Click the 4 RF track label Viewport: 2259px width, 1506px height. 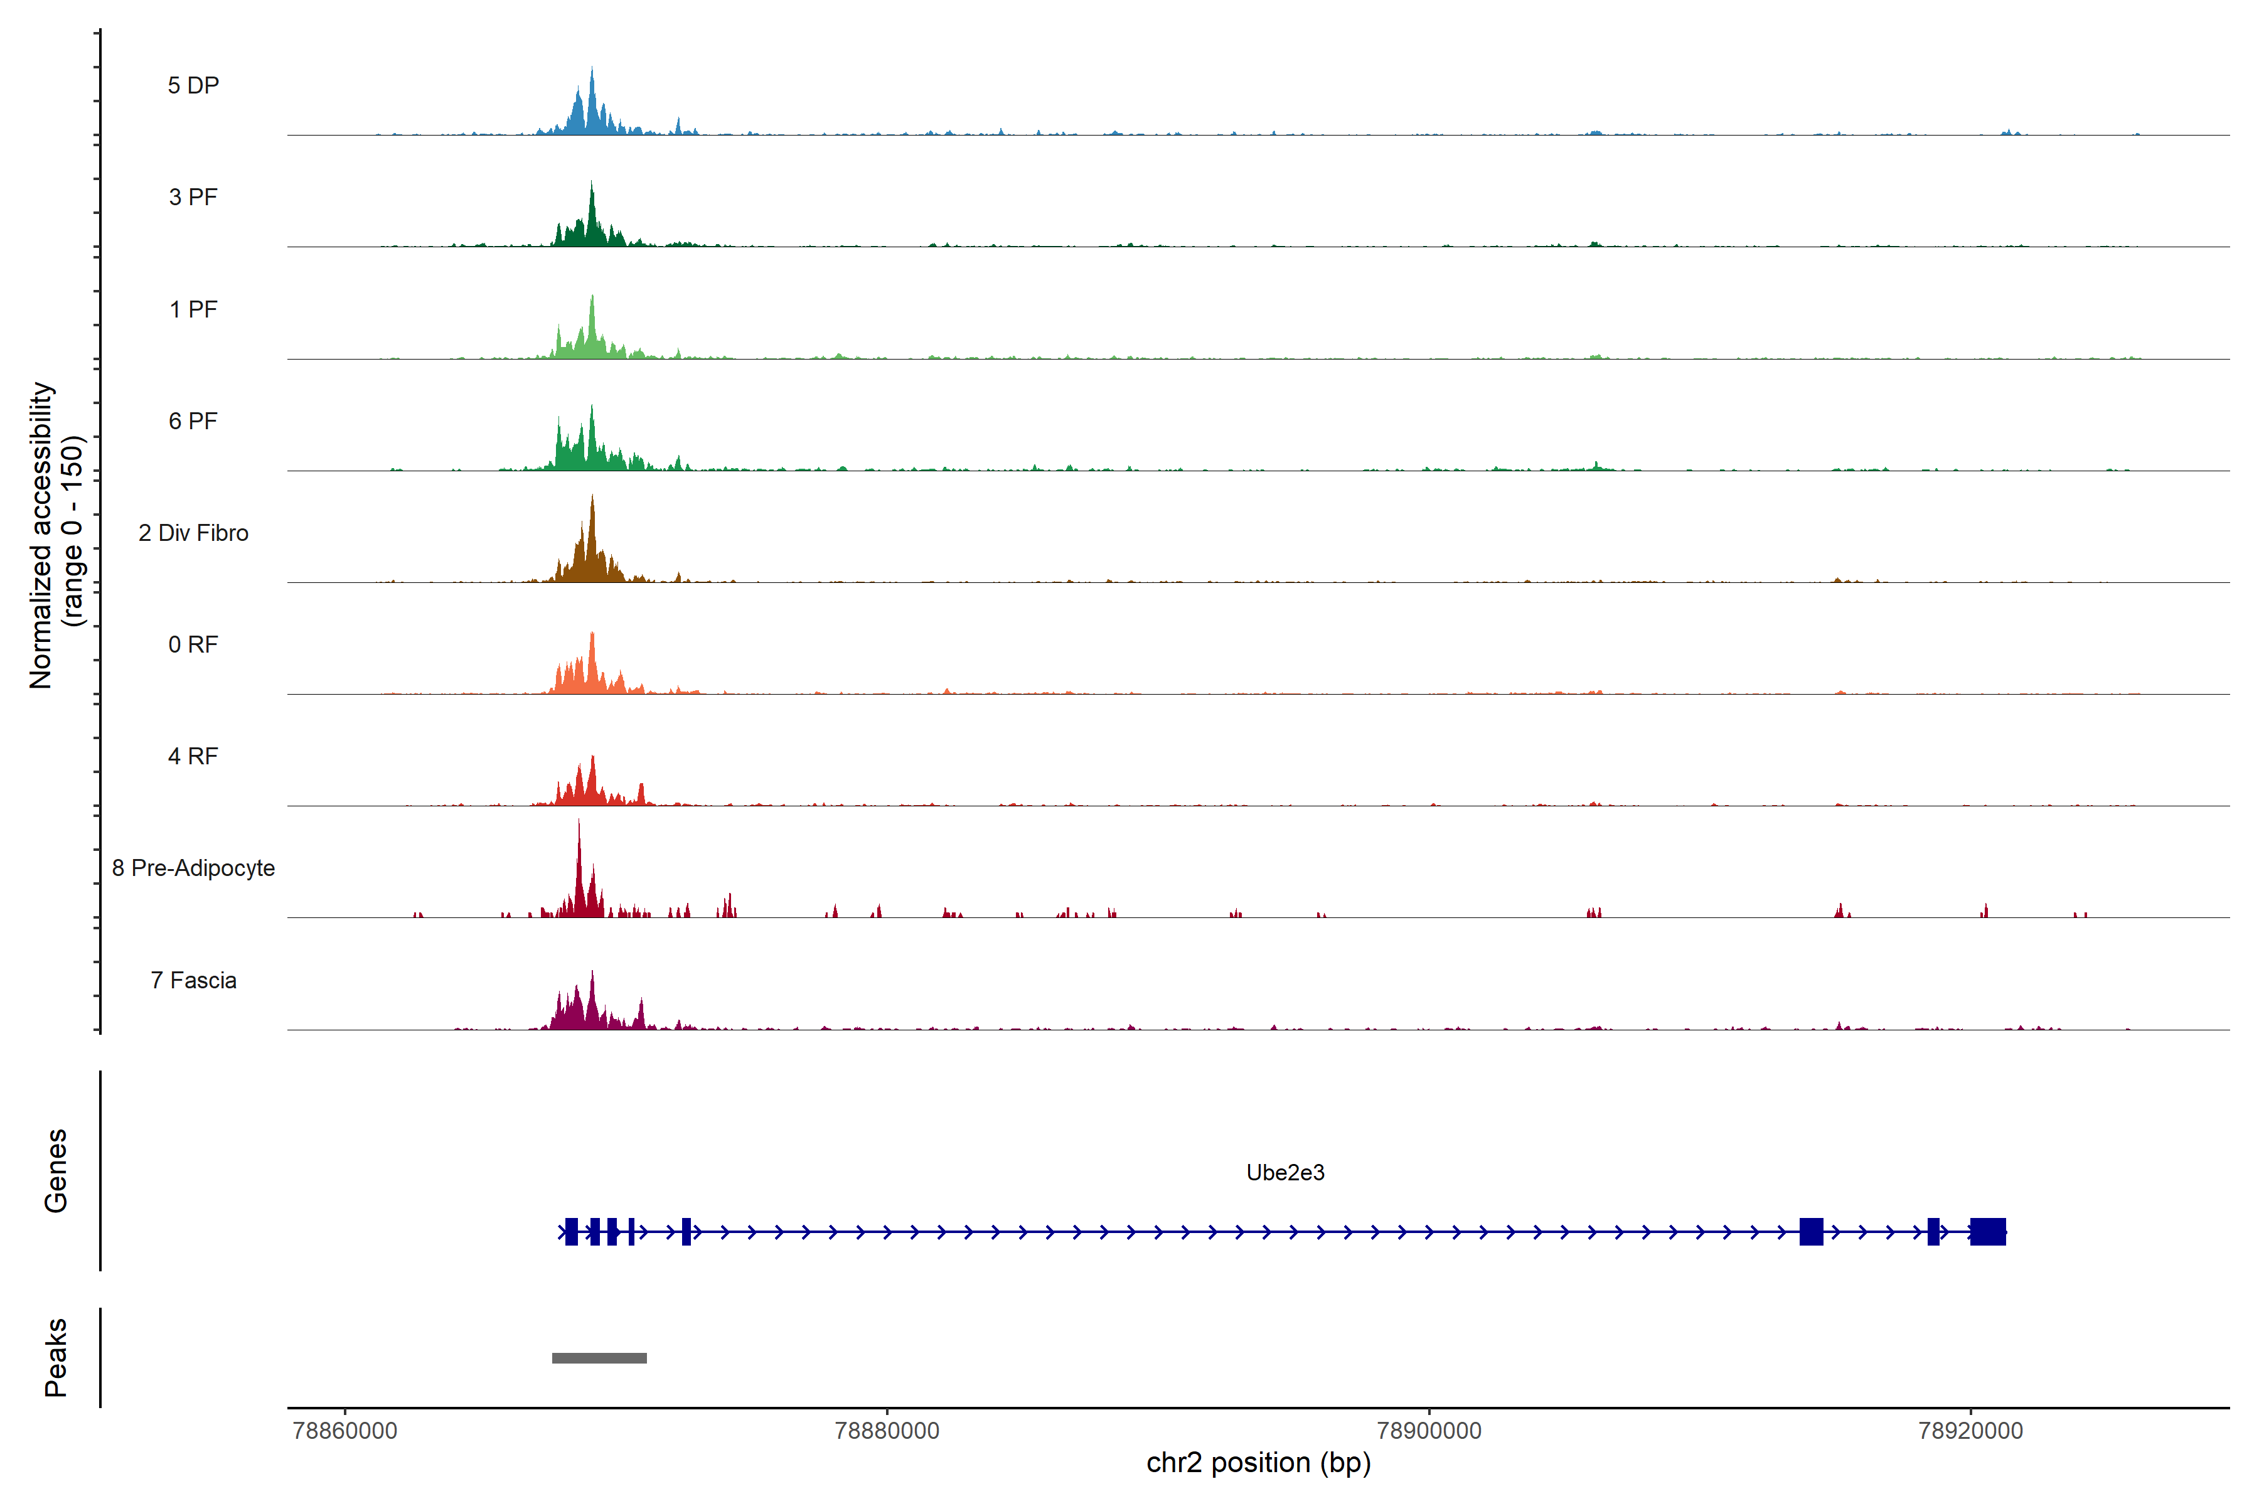pyautogui.click(x=193, y=756)
